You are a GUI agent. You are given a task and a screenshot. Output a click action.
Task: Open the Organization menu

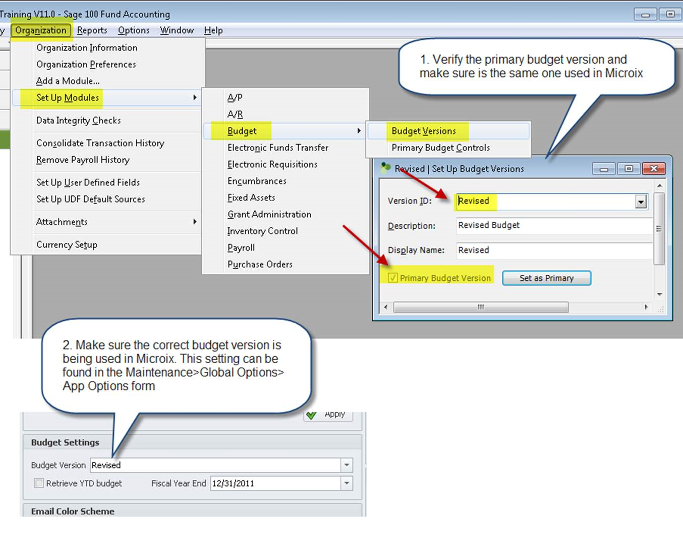pyautogui.click(x=41, y=30)
